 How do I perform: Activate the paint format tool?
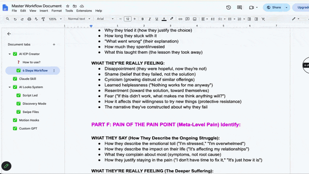pos(43,19)
